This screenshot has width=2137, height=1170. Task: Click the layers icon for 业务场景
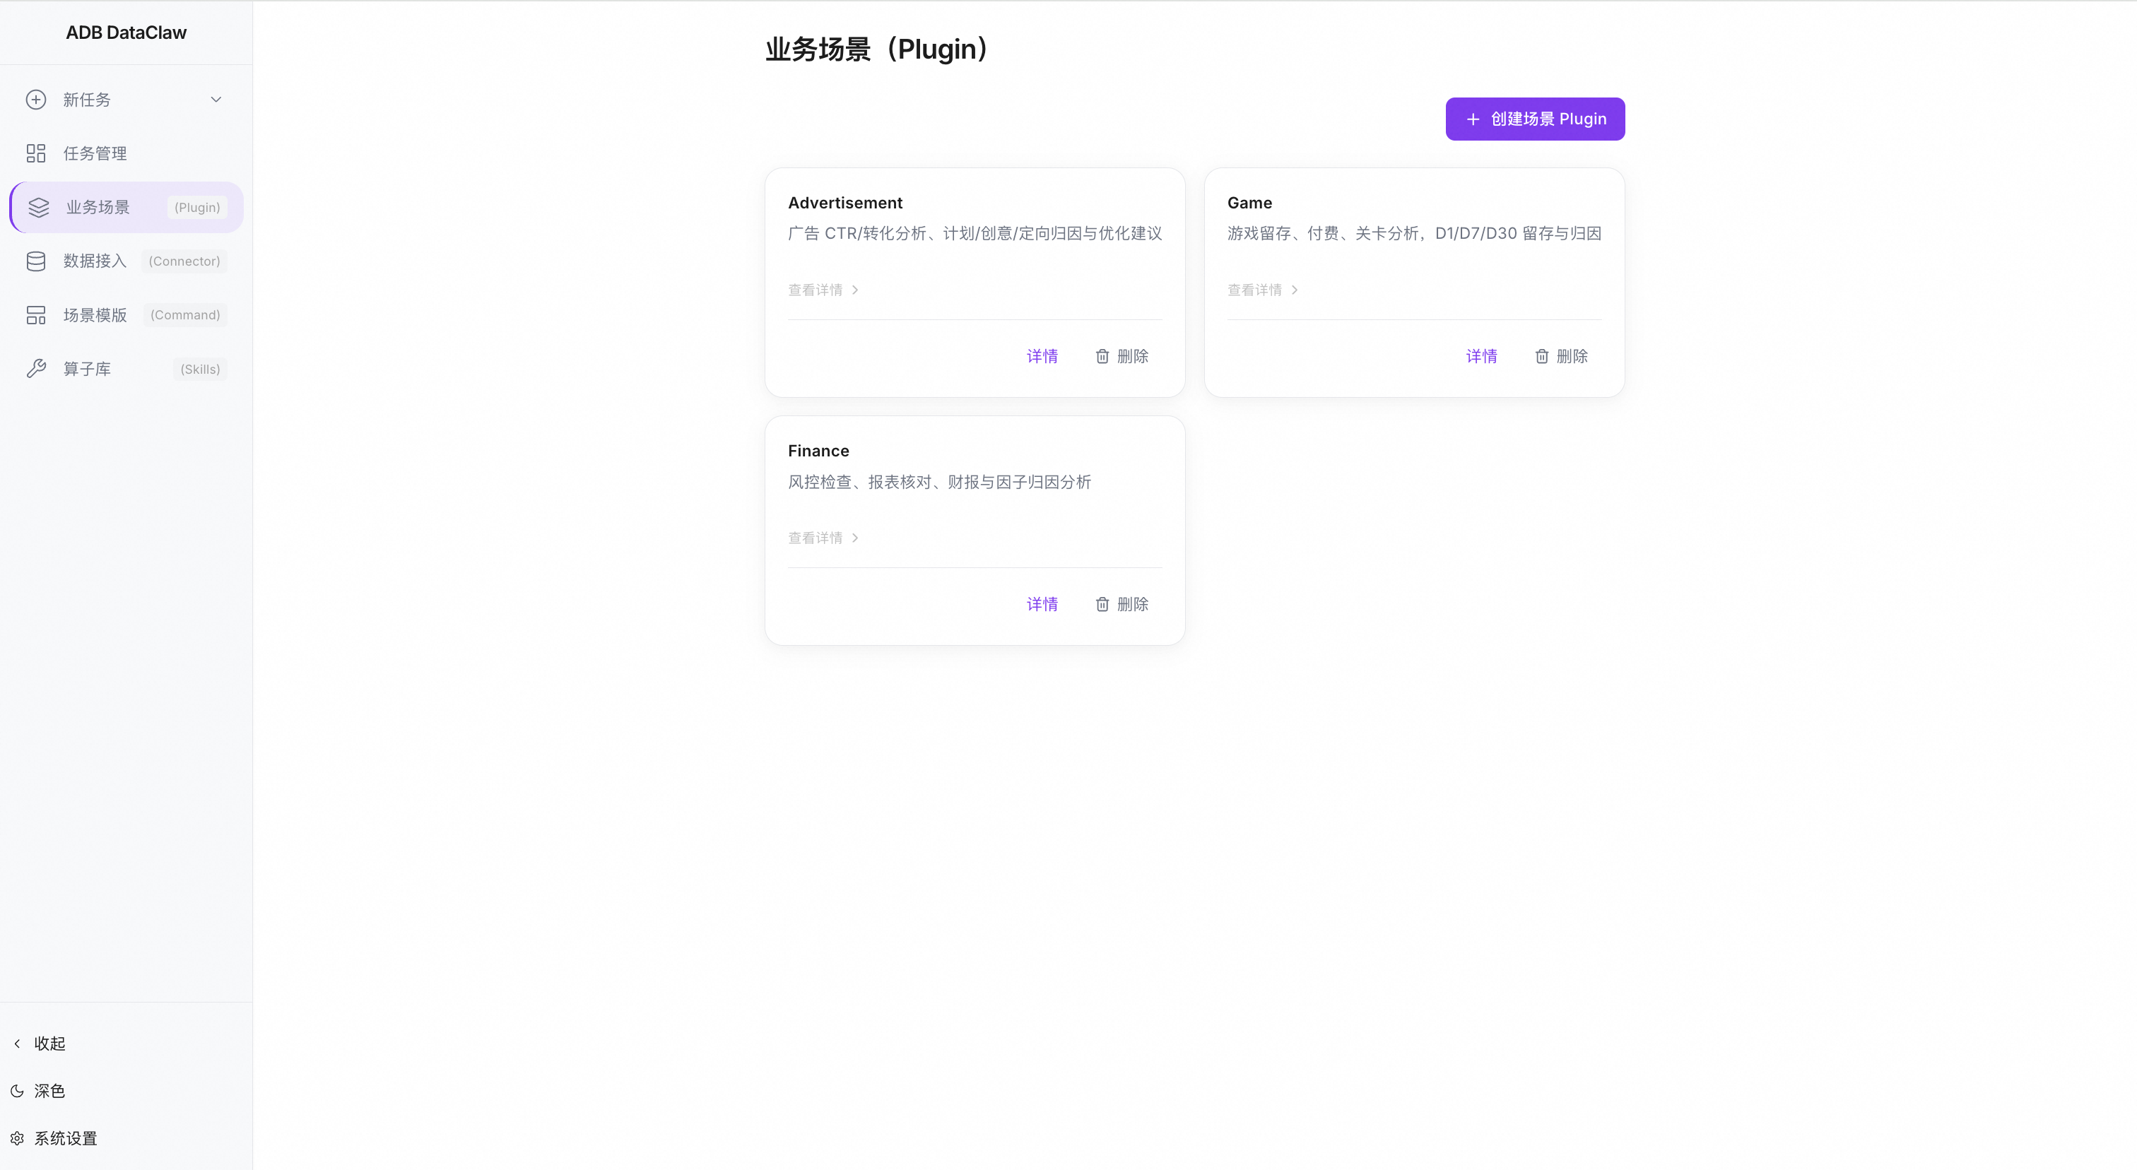39,207
